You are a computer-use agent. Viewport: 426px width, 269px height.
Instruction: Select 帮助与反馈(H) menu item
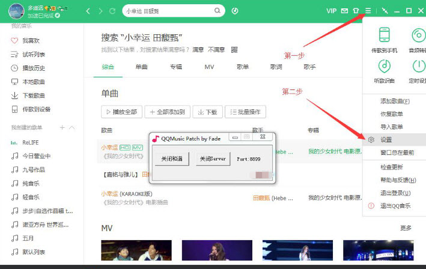[398, 180]
